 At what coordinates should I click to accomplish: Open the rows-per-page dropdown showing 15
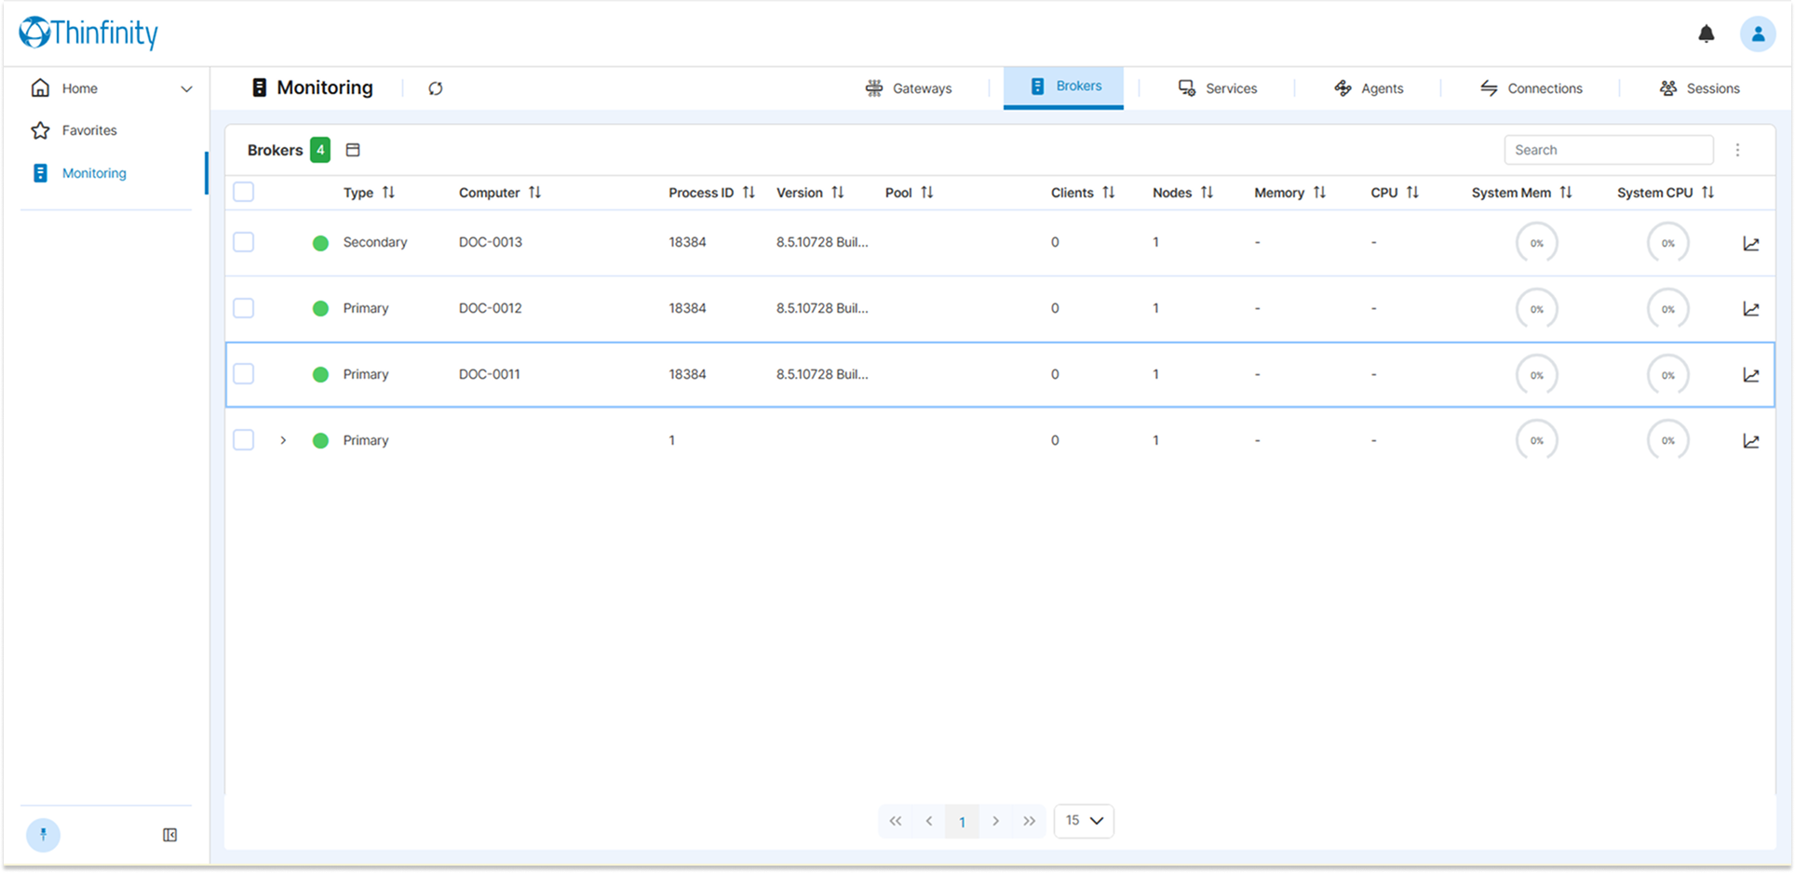tap(1084, 821)
